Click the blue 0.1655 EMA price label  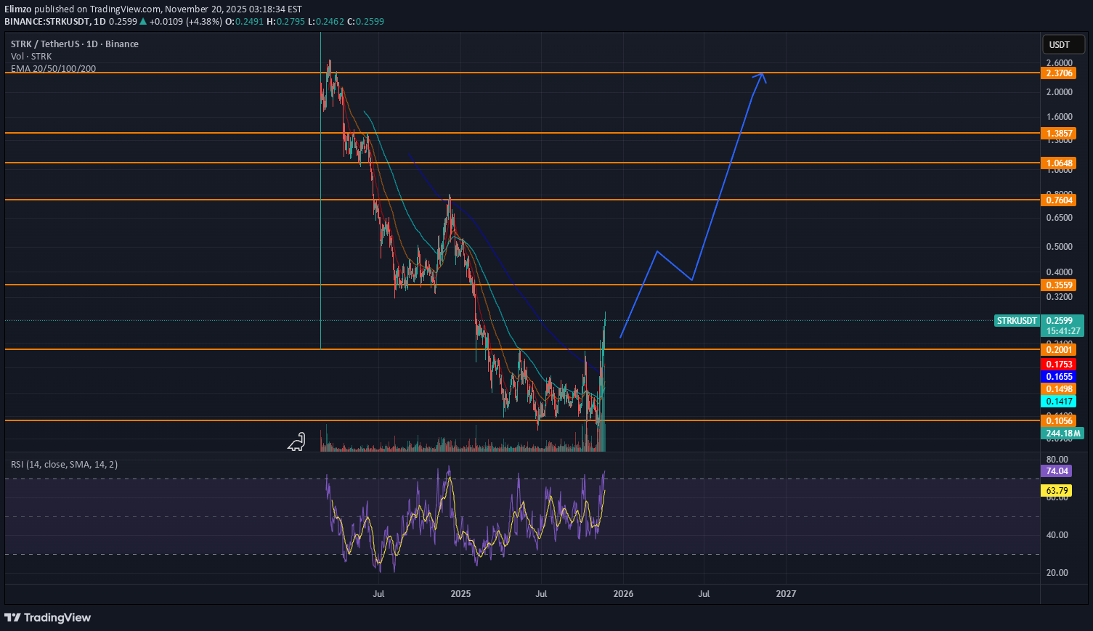1058,377
